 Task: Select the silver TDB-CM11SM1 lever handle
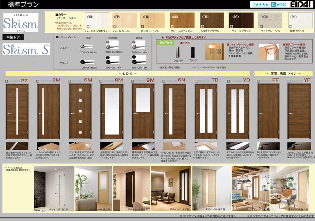(114, 46)
